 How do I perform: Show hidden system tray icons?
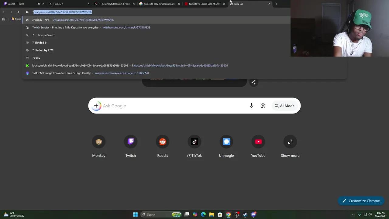pos(353,214)
